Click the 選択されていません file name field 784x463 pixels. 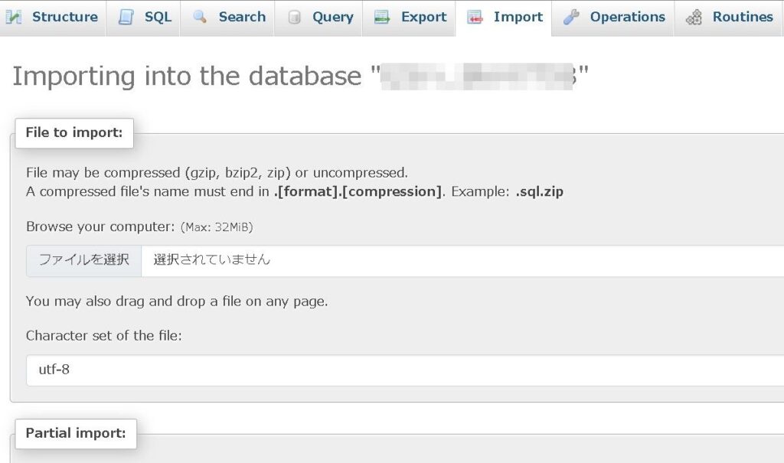(x=459, y=260)
